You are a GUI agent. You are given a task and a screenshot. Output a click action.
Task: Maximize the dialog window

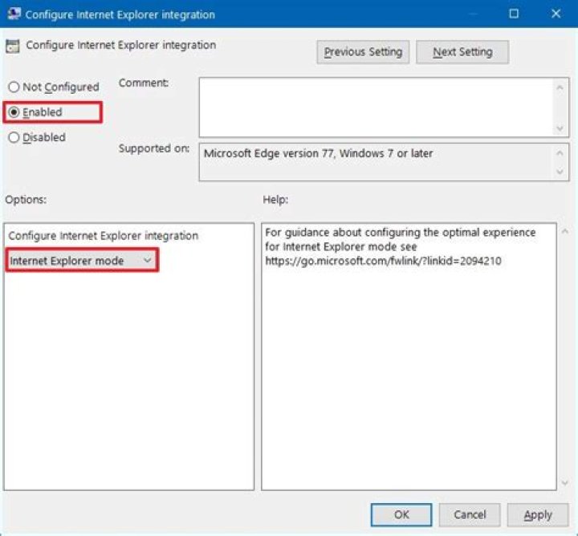tap(514, 14)
